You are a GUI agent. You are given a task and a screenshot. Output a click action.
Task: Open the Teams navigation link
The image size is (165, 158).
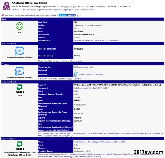31,10
